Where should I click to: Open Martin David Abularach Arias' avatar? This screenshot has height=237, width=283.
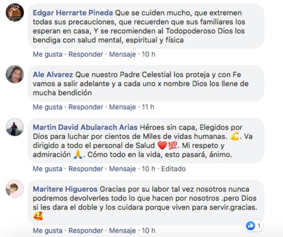pos(15,127)
